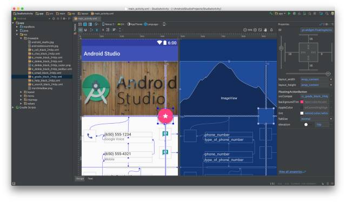
Task: Click the elevation value field
Action: click(x=322, y=125)
